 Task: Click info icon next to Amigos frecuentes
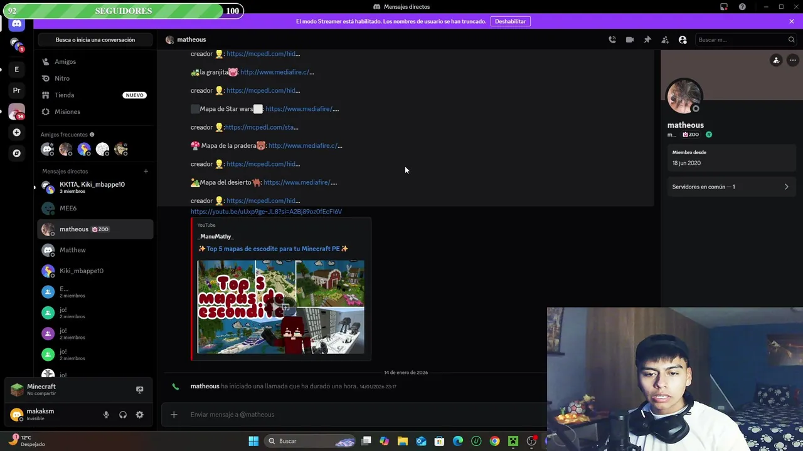click(x=92, y=135)
